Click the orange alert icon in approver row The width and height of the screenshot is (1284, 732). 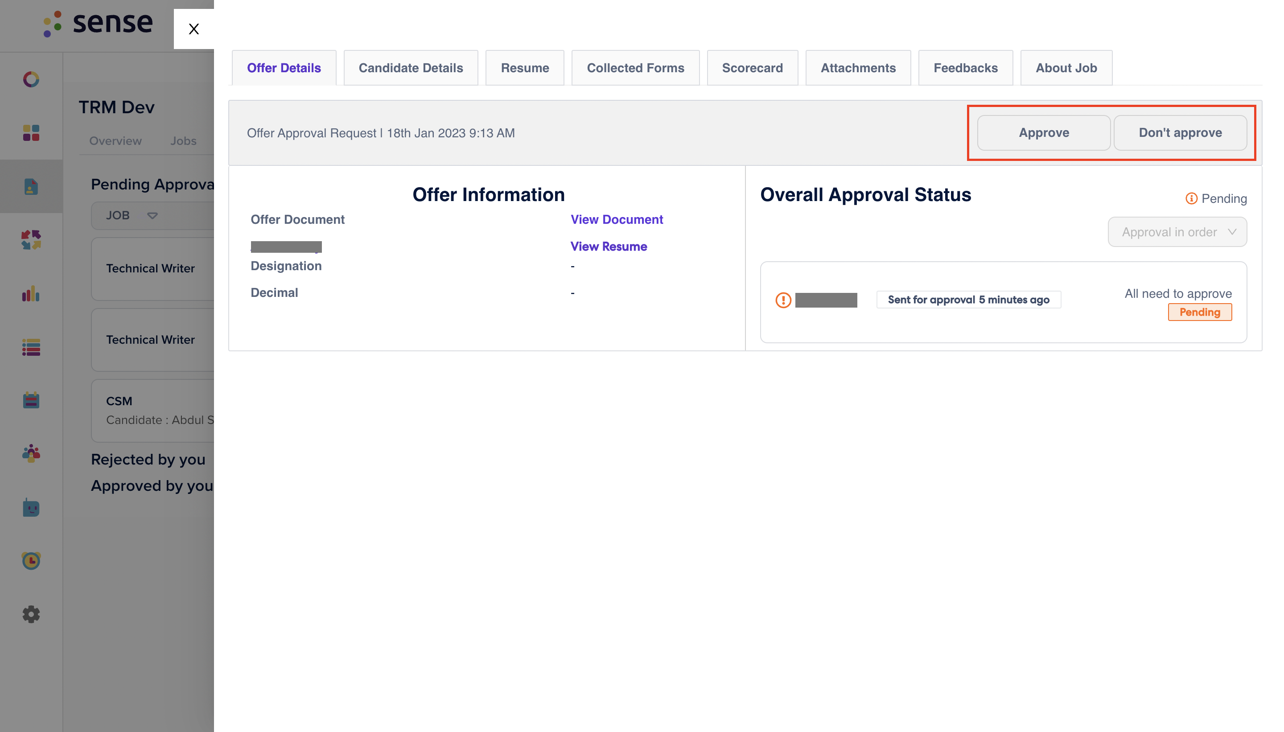pyautogui.click(x=783, y=300)
